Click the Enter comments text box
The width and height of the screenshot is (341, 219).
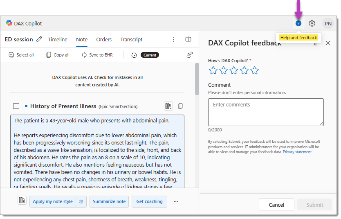(266, 112)
